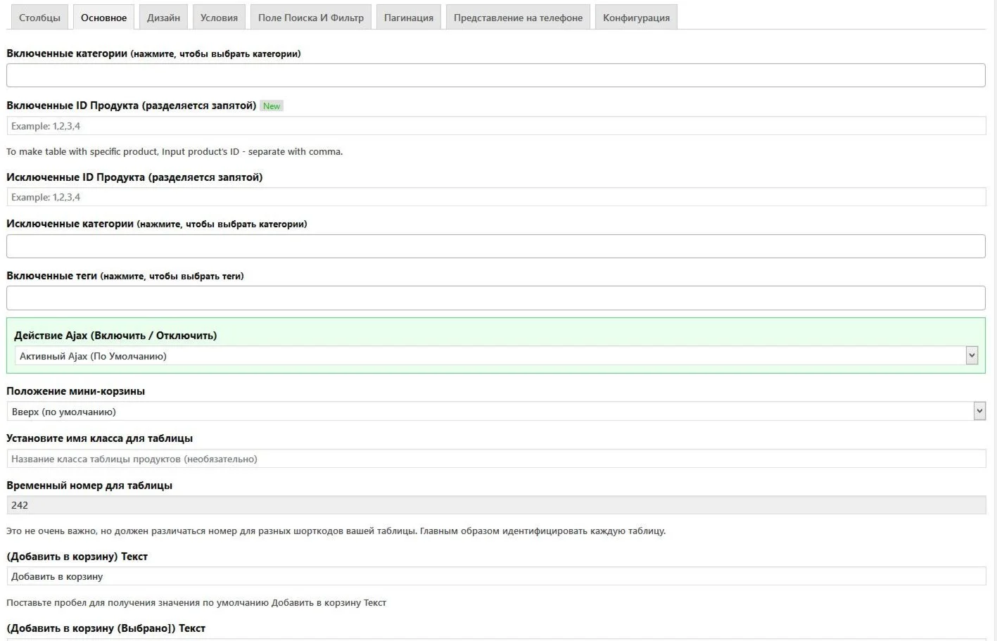
Task: Click the Исключенные ID Продукта field
Action: tap(495, 197)
